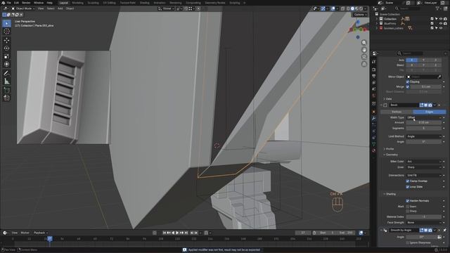Screen dimensions: 450x253
Task: Open the Object Mode dropdown
Action: tap(22, 8)
